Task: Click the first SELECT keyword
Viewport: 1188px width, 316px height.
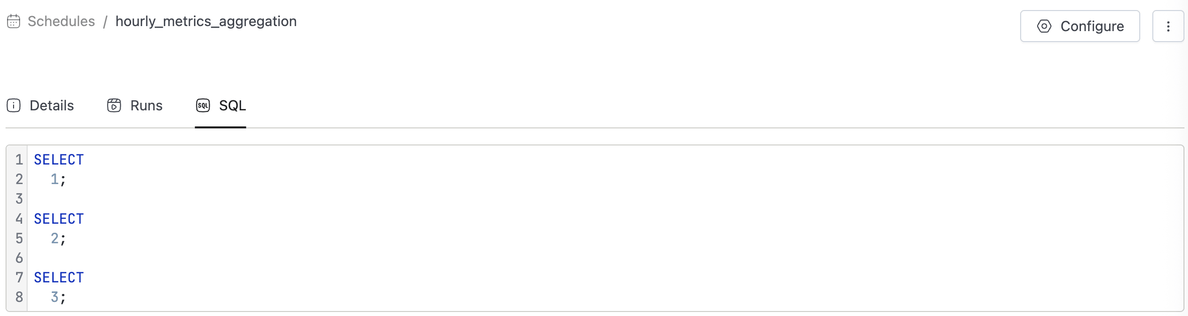Action: (x=59, y=160)
